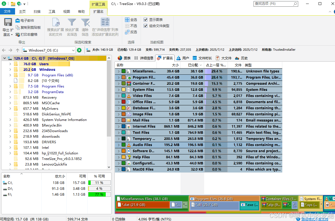Open the 历史 view tab

[x=242, y=58]
